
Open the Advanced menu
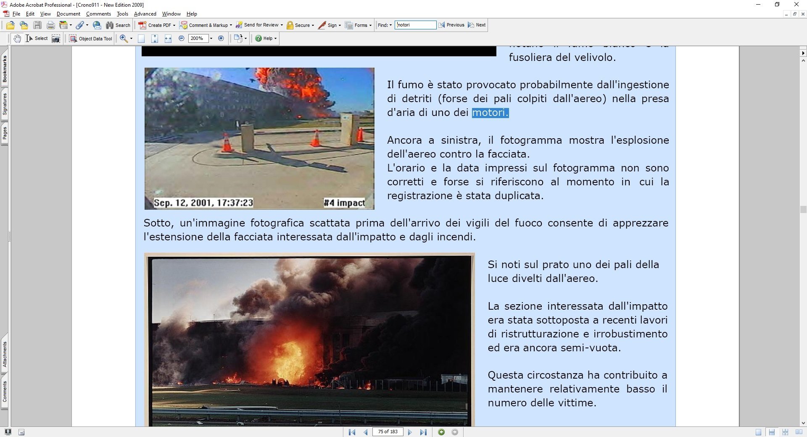click(145, 14)
